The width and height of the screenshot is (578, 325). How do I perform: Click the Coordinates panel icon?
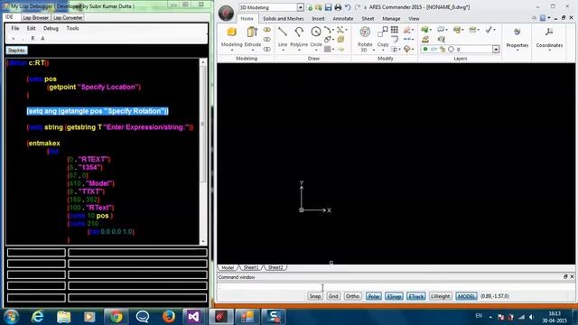point(549,32)
